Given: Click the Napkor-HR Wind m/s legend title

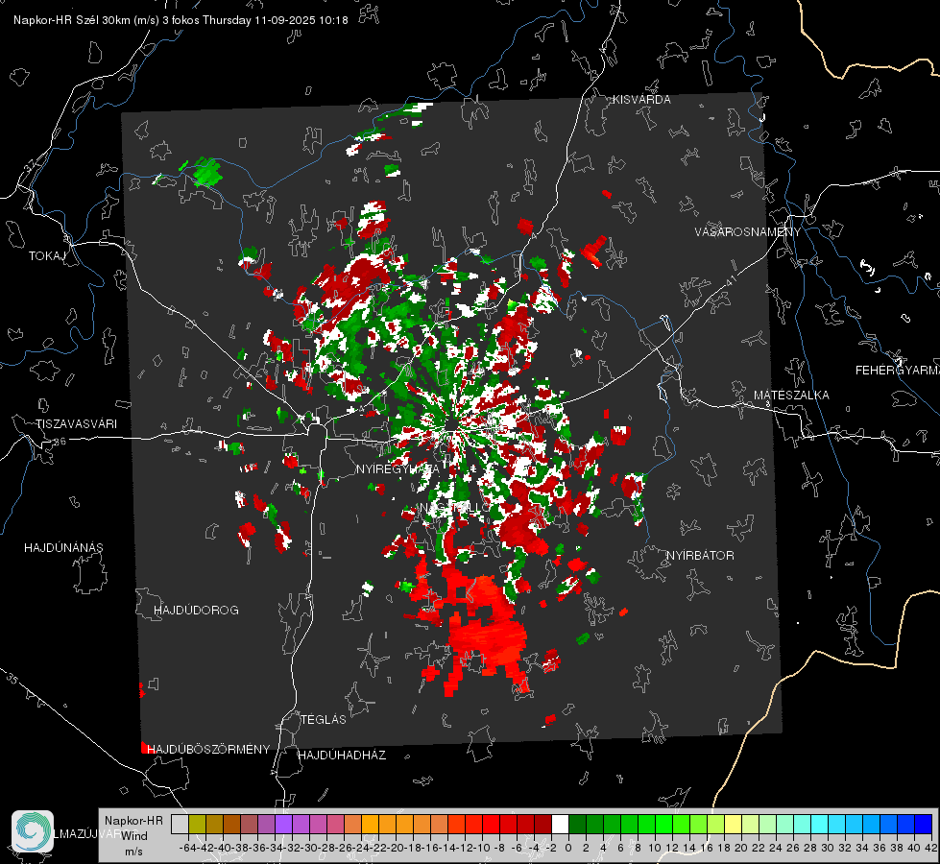Looking at the screenshot, I should [133, 836].
